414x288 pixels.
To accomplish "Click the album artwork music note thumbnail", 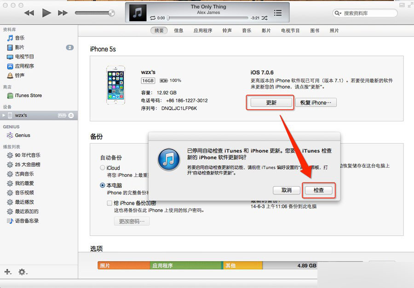I will point(138,13).
